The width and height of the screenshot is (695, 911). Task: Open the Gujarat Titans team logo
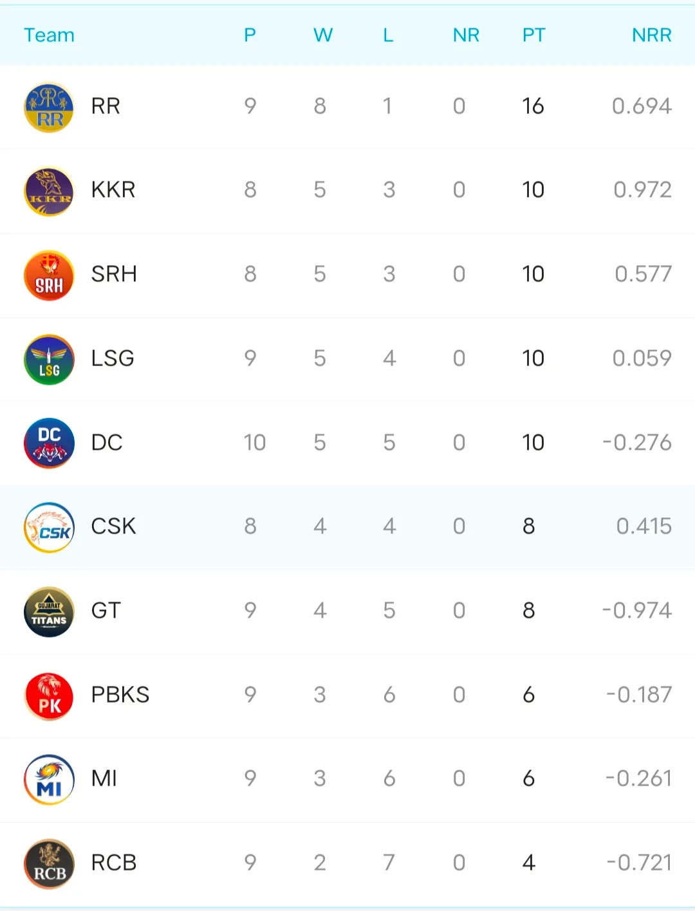click(49, 612)
